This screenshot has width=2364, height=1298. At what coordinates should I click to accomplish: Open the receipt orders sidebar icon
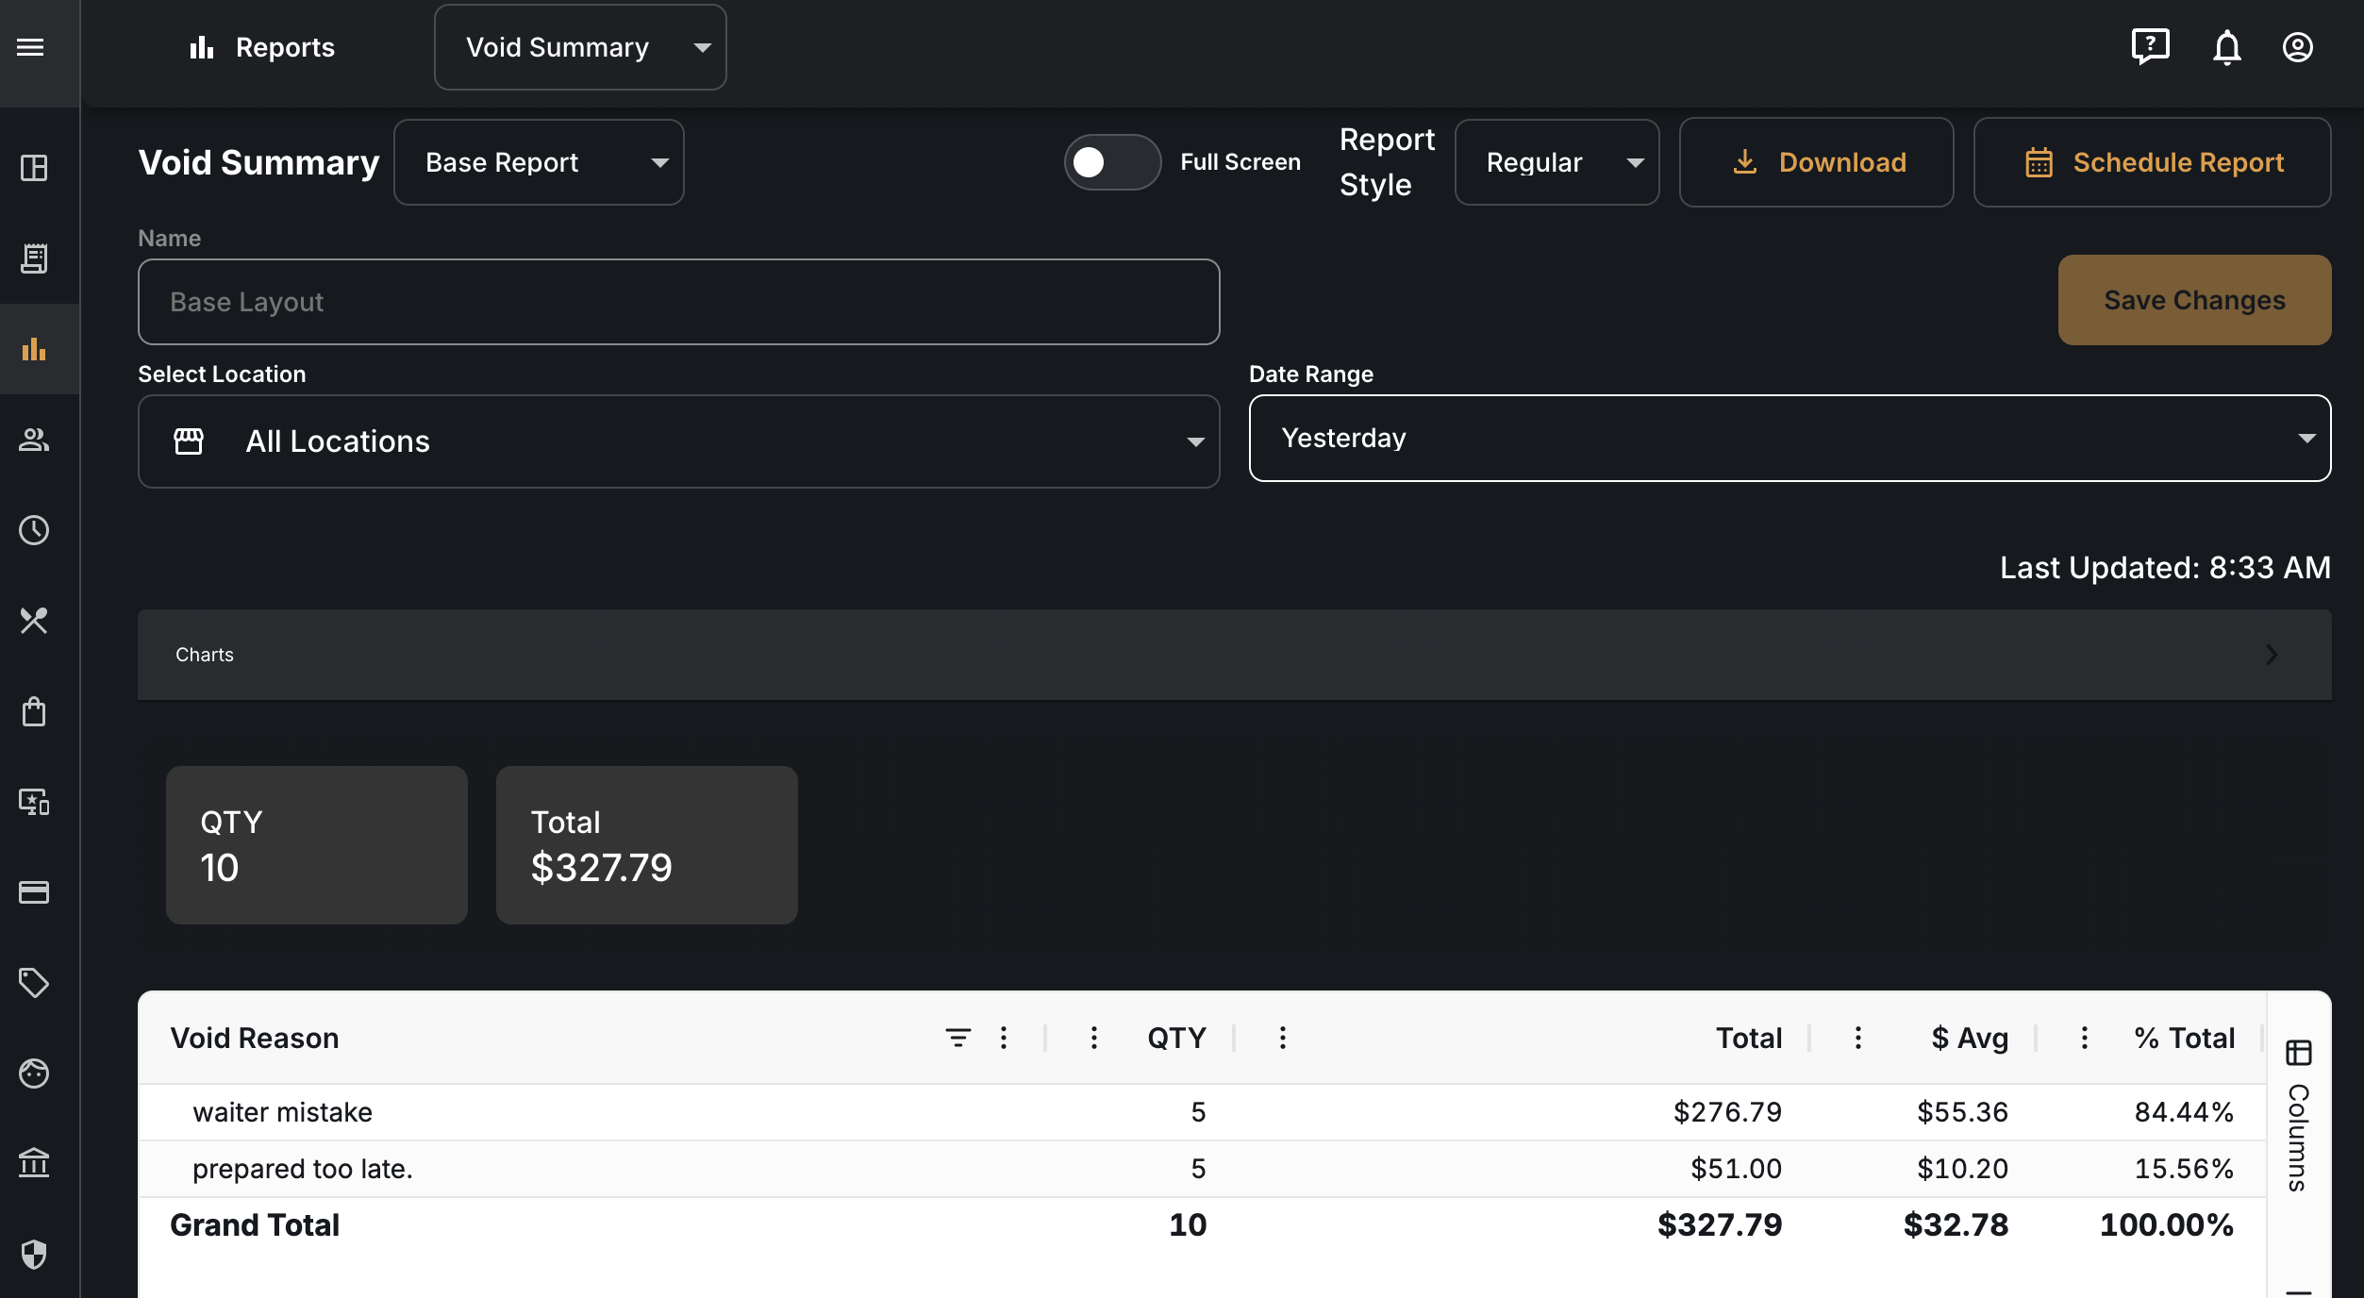34,258
